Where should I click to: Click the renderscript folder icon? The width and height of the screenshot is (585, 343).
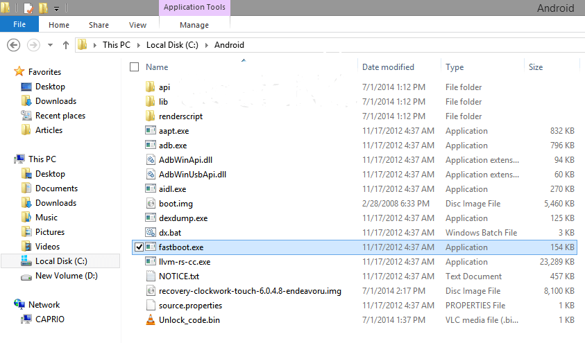click(151, 116)
